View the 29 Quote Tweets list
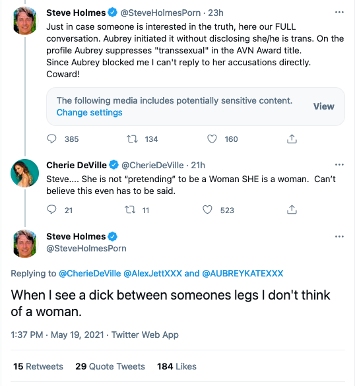This screenshot has height=386, width=355. [x=110, y=366]
